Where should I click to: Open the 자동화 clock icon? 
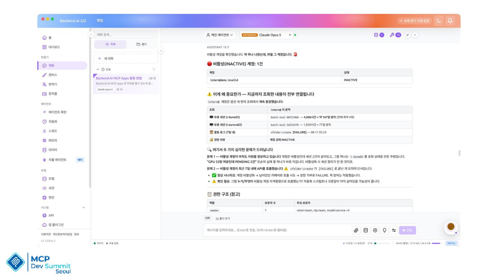[x=44, y=122]
